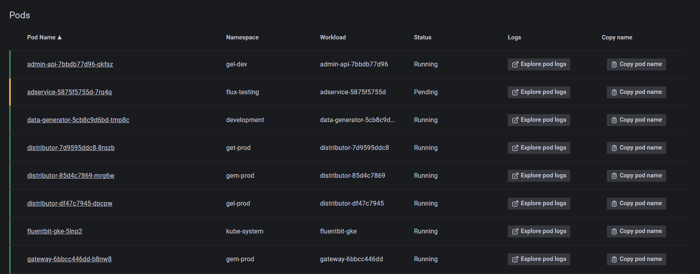This screenshot has height=274, width=700.
Task: Click external-link icon for distributor-df47c7945 row
Action: 515,204
